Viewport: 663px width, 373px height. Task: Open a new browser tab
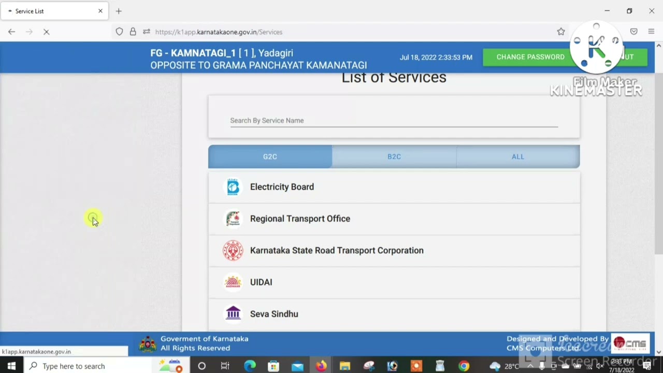[x=119, y=11]
